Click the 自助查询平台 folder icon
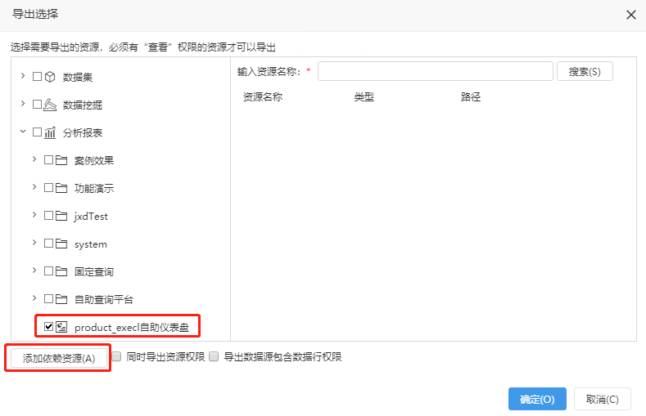Image resolution: width=646 pixels, height=416 pixels. 61,299
